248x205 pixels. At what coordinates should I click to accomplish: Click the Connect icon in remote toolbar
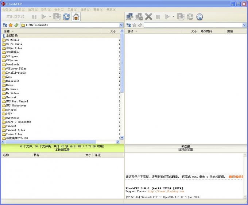click(129, 16)
